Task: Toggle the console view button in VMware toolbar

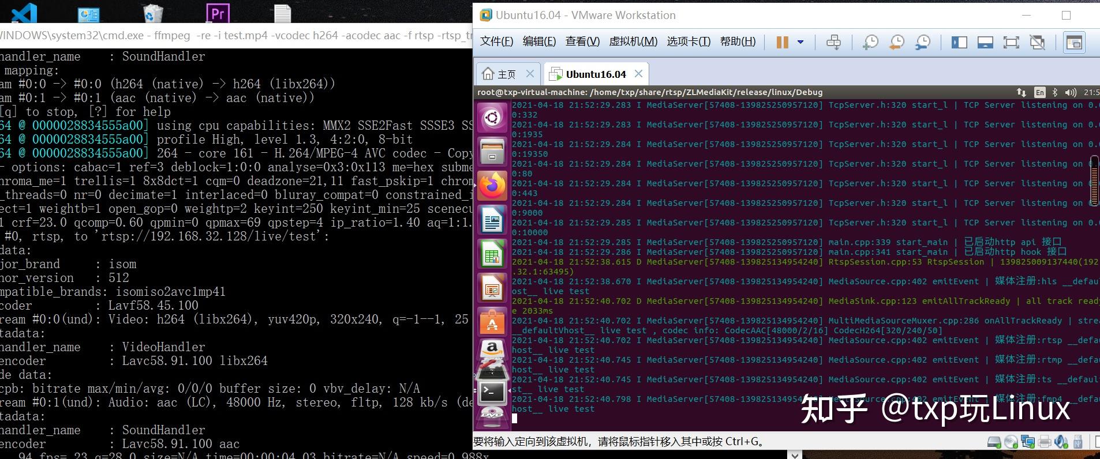Action: point(1074,42)
